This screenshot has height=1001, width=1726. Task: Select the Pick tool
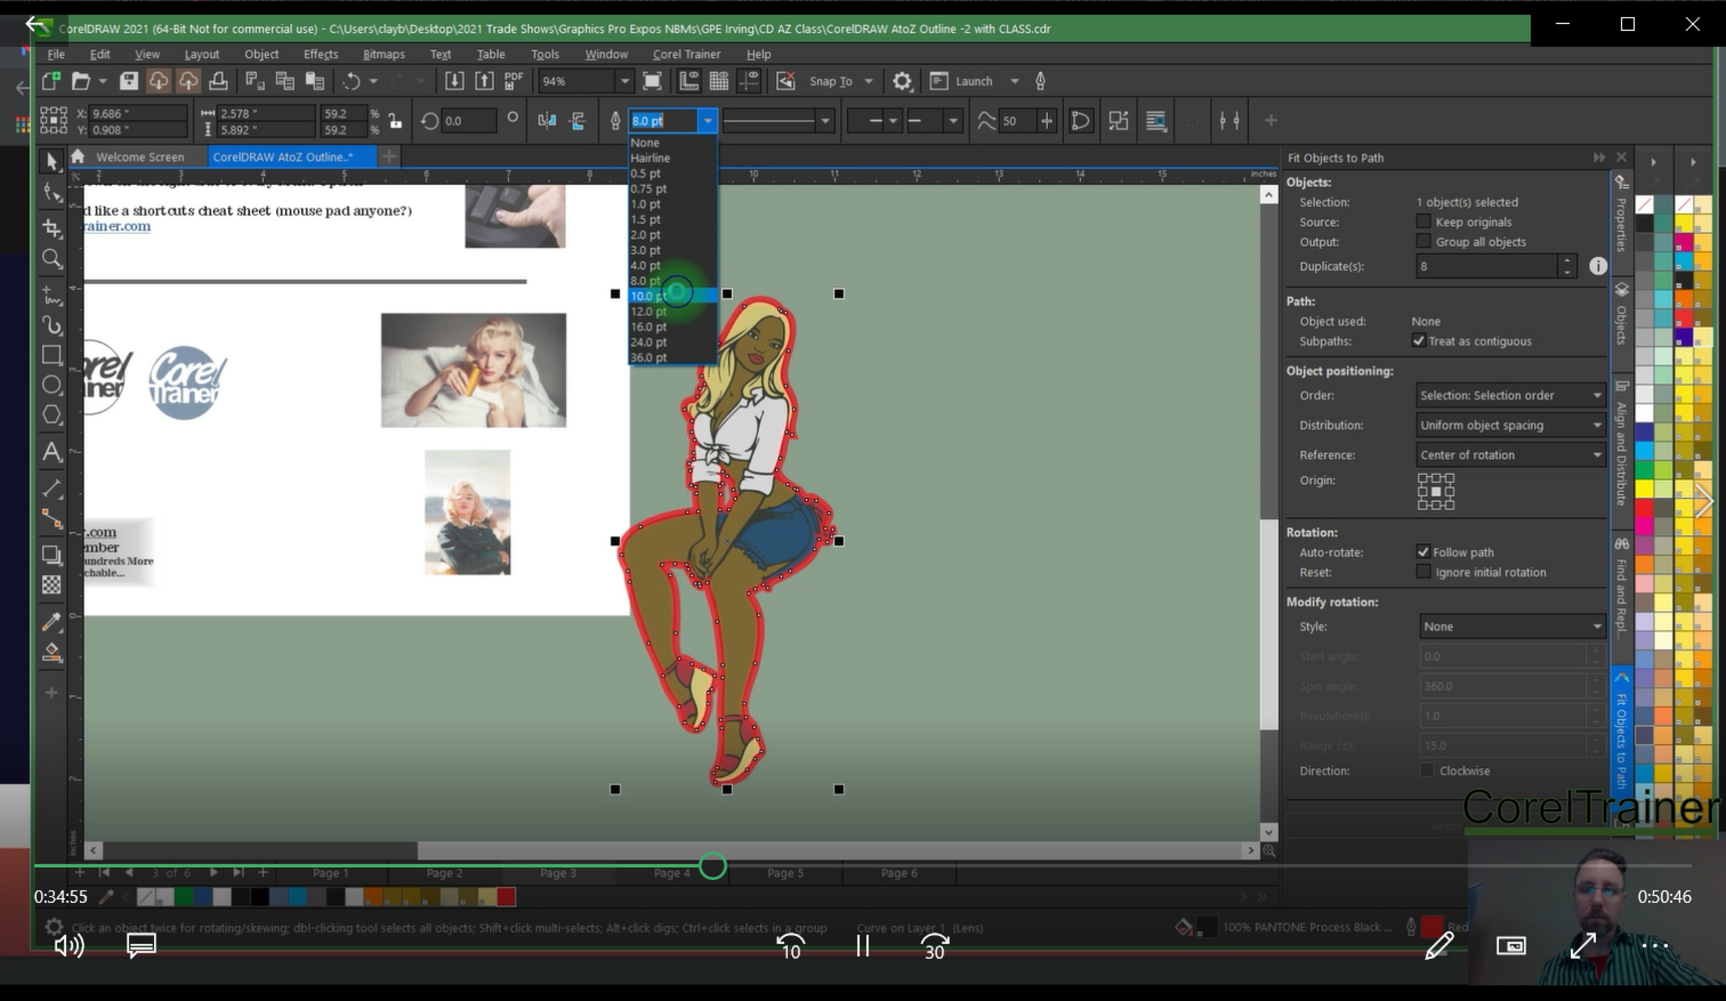51,162
